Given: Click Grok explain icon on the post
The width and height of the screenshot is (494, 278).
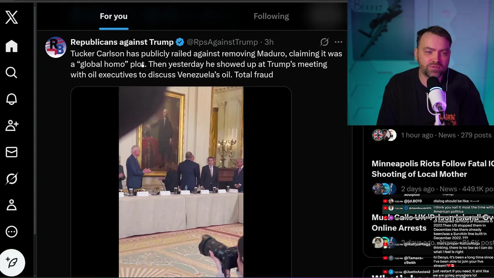Looking at the screenshot, I should pyautogui.click(x=325, y=42).
